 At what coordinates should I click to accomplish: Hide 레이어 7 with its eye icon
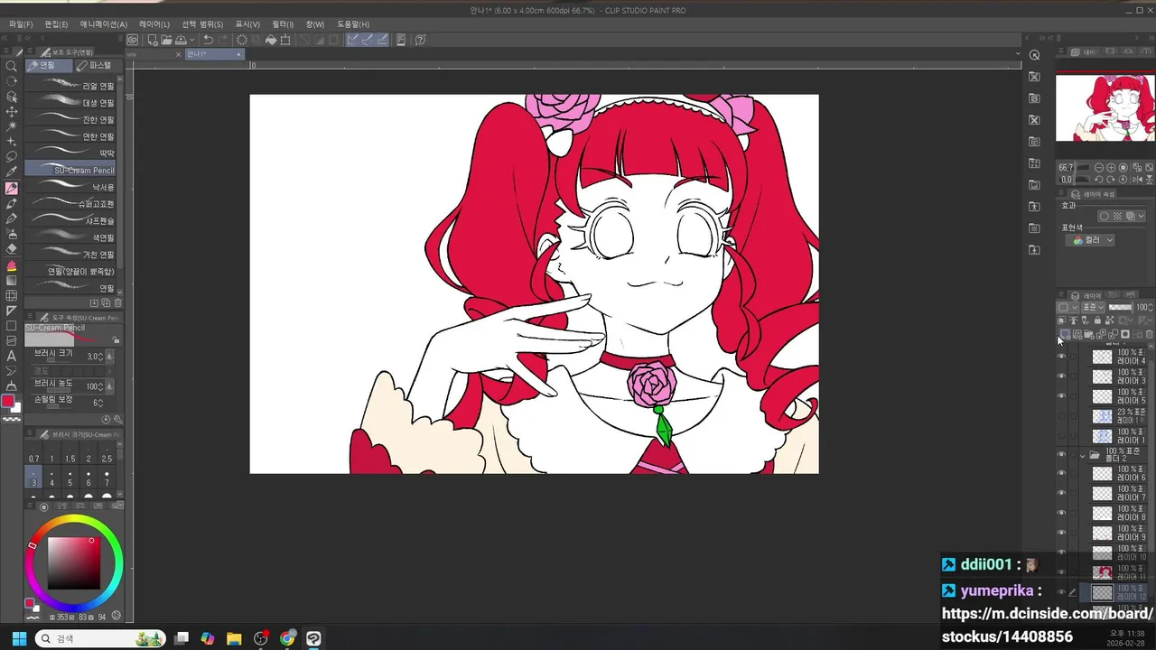[1061, 494]
